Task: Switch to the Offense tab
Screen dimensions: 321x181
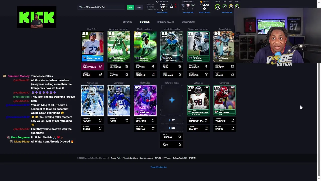Action: (x=127, y=22)
